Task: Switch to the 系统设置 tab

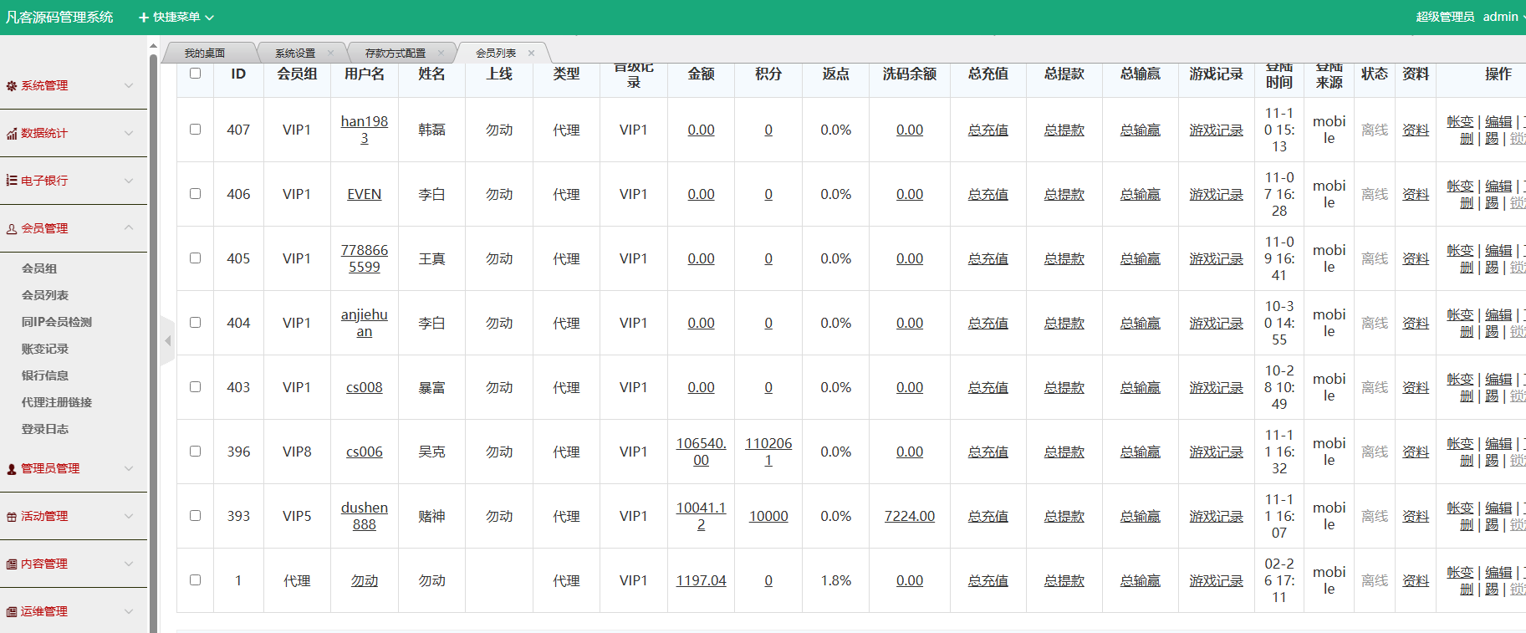Action: [295, 54]
